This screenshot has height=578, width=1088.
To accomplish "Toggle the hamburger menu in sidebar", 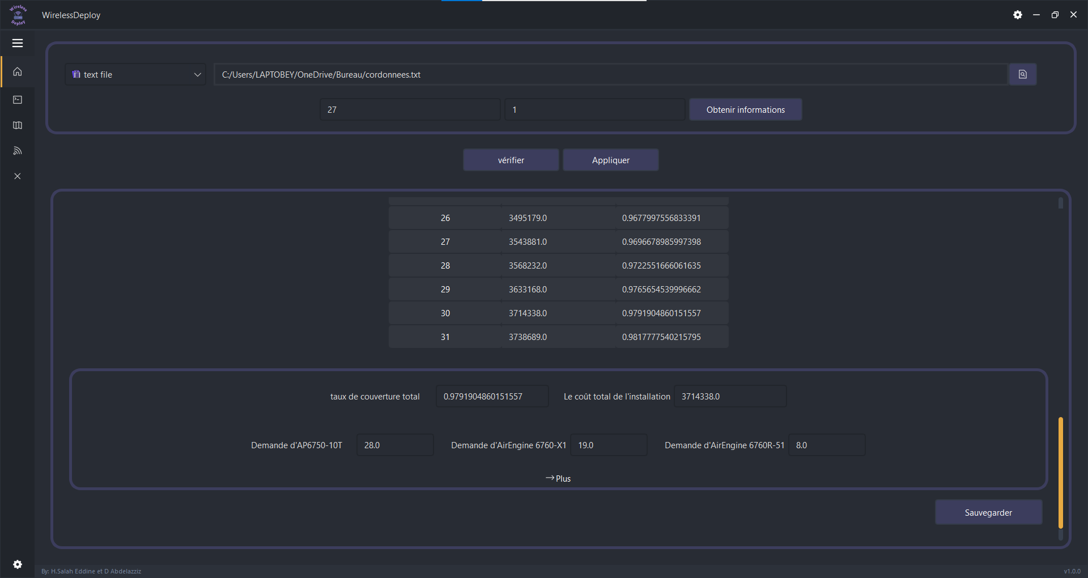I will pyautogui.click(x=18, y=43).
